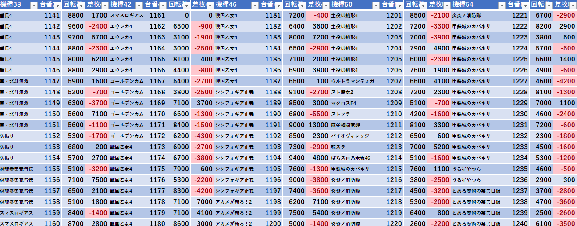Click the 9400 rotation count cell
This screenshot has width=577, height=226.
(294, 158)
